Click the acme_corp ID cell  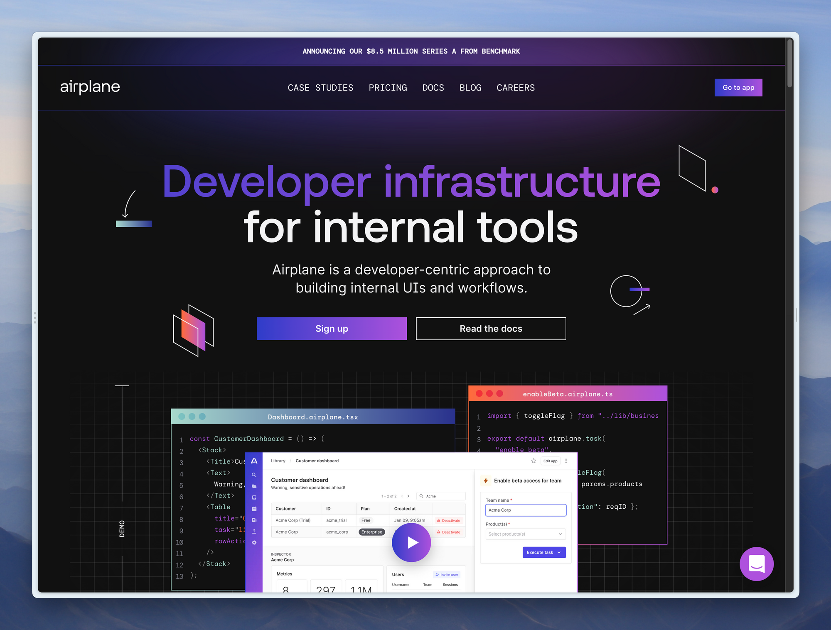[337, 532]
